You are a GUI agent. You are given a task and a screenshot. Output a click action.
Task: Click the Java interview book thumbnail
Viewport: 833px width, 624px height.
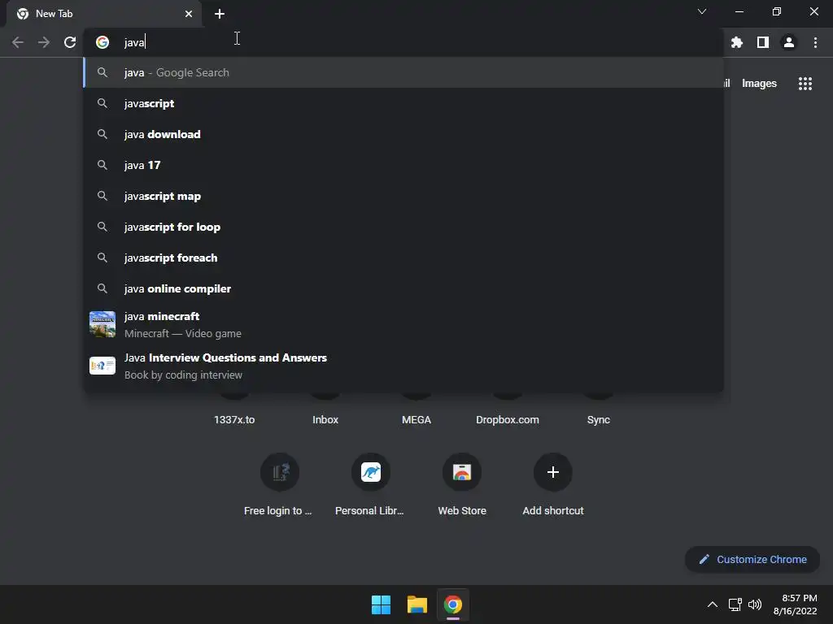(x=102, y=366)
